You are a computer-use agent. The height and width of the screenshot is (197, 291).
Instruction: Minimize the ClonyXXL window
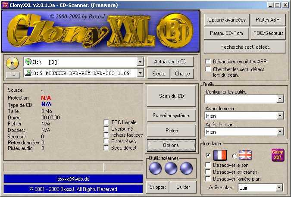click(270, 5)
